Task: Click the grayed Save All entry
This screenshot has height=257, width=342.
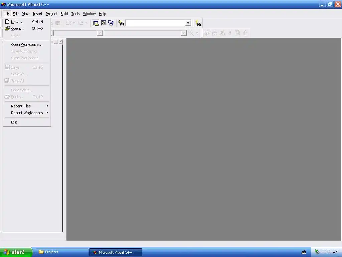Action: [27, 81]
